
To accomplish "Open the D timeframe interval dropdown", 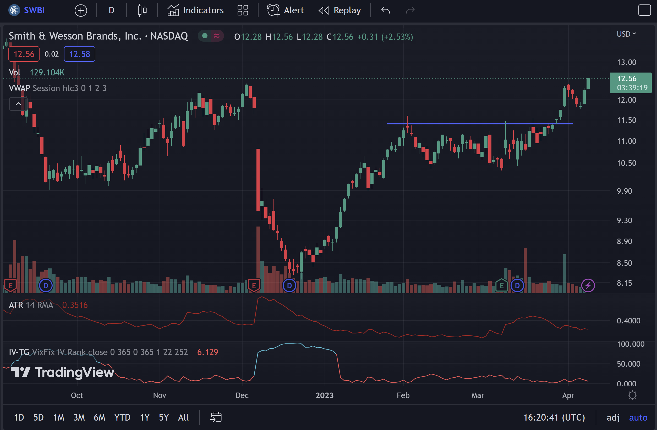I will 111,10.
